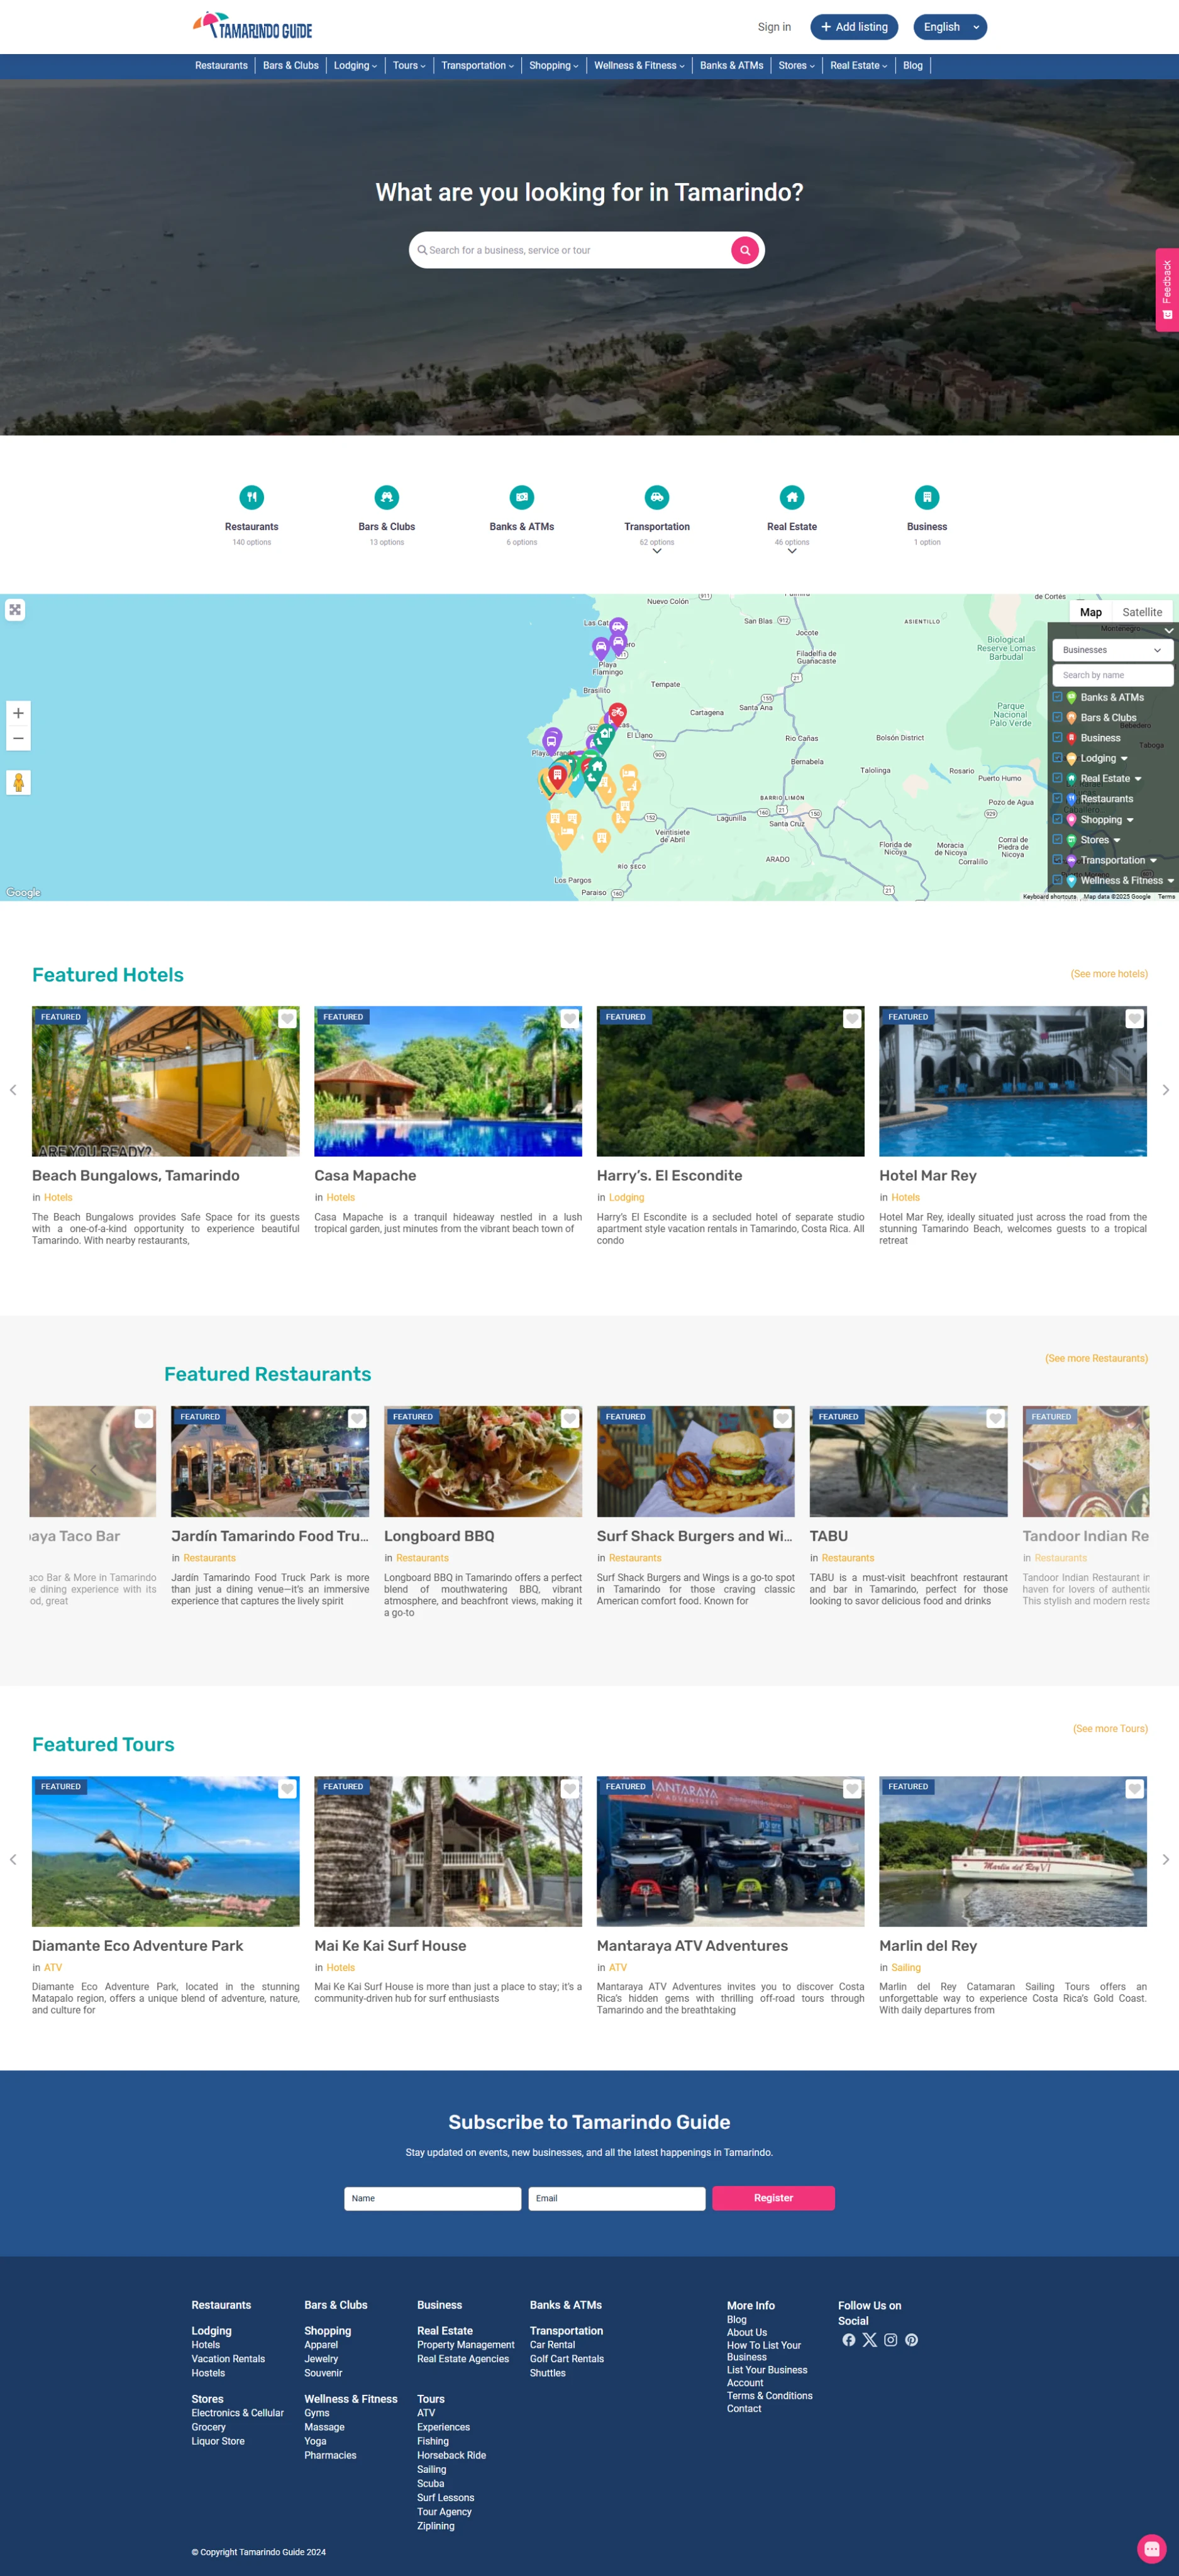Expand Shopping subcategories in map filter
This screenshot has height=2576, width=1179.
coord(1130,820)
